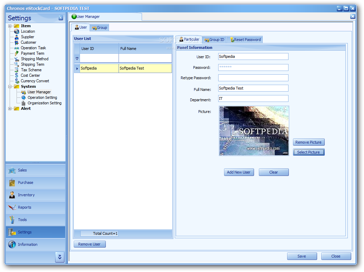Click the Operation Setting gear icon
The height and width of the screenshot is (272, 364).
tap(23, 98)
